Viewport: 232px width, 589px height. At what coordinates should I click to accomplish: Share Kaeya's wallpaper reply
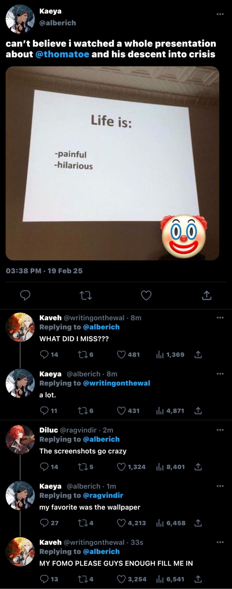[x=198, y=523]
